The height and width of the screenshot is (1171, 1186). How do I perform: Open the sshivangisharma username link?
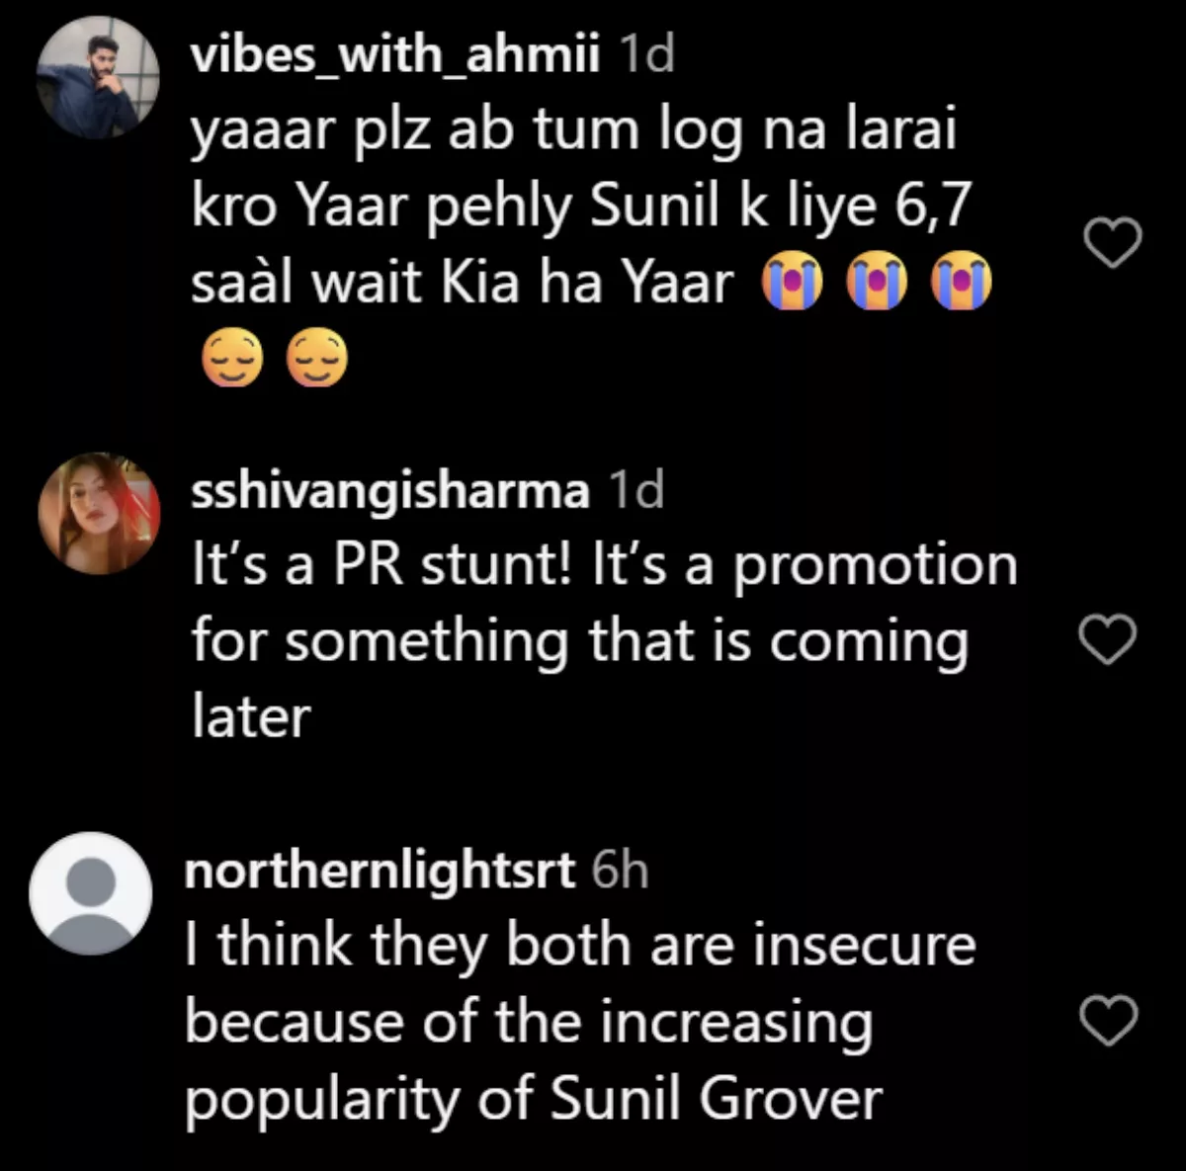389,491
